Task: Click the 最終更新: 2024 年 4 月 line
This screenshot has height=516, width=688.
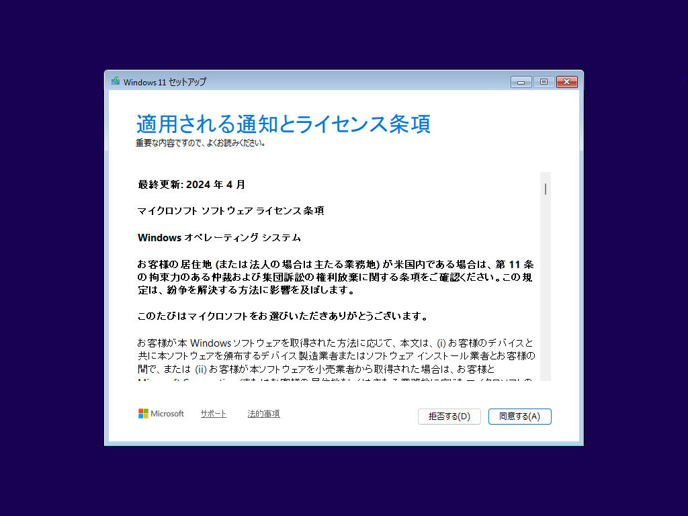Action: (191, 185)
